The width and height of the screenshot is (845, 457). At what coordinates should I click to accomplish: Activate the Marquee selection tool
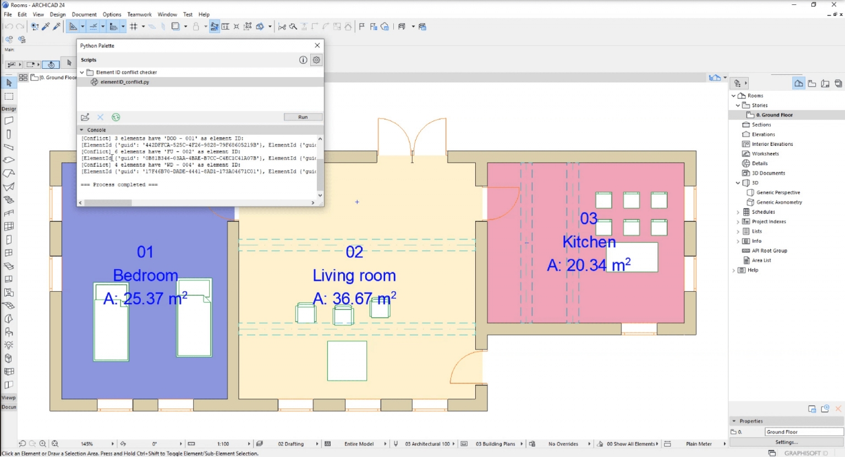tap(8, 96)
